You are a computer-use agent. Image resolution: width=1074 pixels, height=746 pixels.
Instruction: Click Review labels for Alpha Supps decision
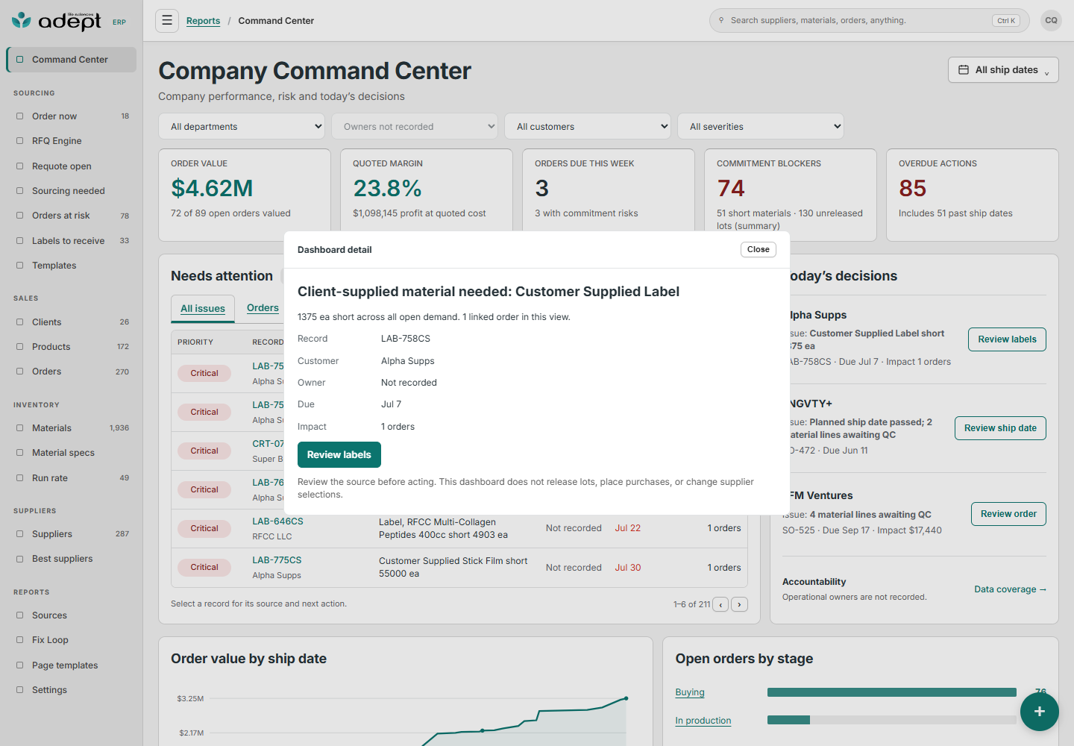(1007, 339)
